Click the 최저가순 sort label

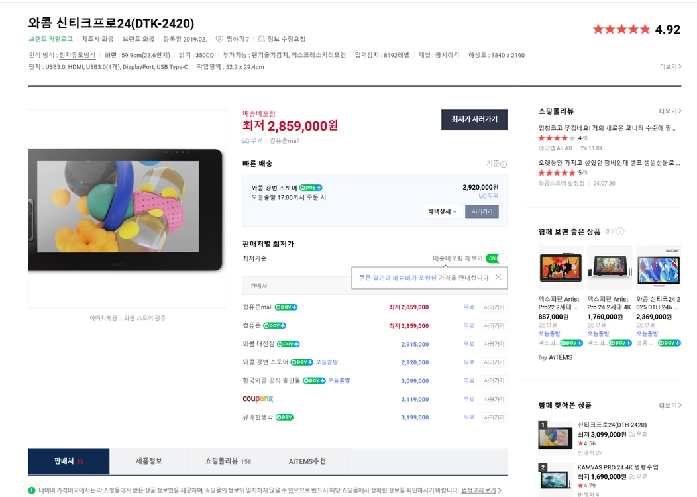pos(254,258)
